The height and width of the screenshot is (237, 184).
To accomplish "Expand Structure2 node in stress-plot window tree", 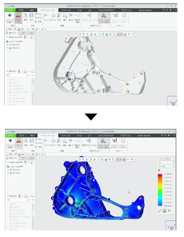I will [x=8, y=173].
